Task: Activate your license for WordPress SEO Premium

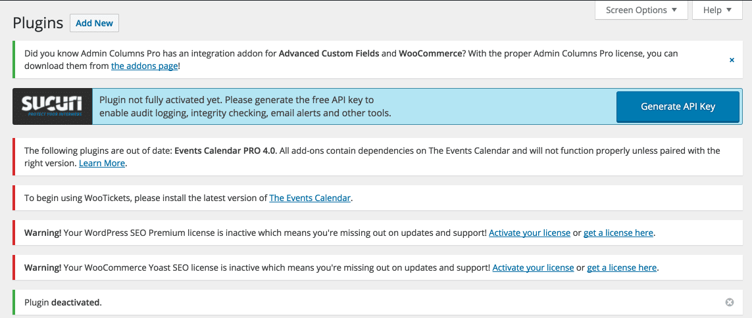Action: [530, 233]
